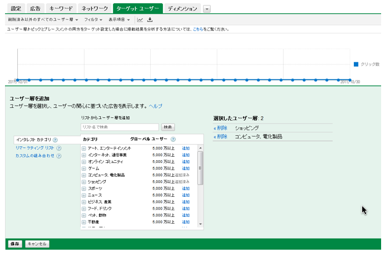Image resolution: width=385 pixels, height=253 pixels.
Task: Open the ディメンション tab
Action: [x=182, y=8]
